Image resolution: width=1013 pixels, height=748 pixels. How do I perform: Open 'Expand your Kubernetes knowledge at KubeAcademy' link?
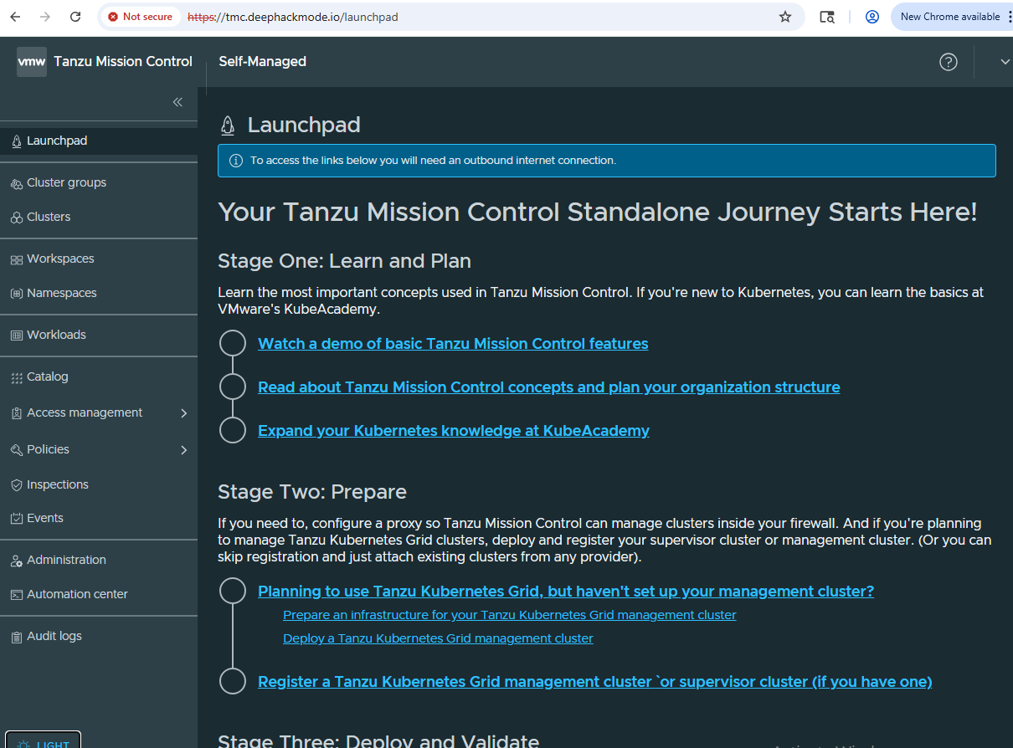coord(454,431)
